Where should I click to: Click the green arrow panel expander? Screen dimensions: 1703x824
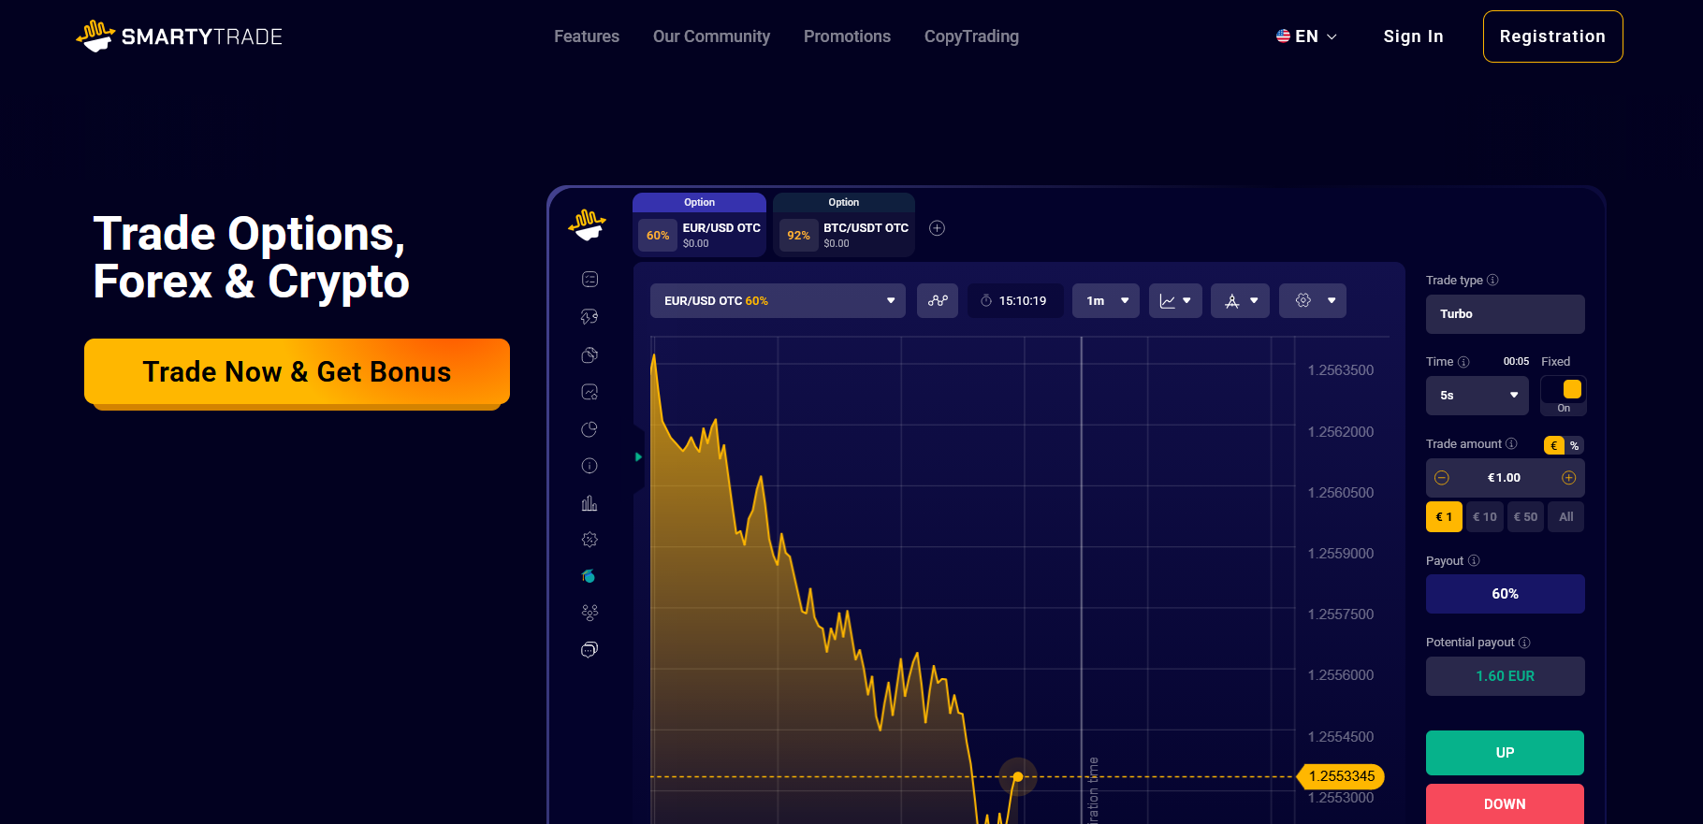tap(638, 457)
